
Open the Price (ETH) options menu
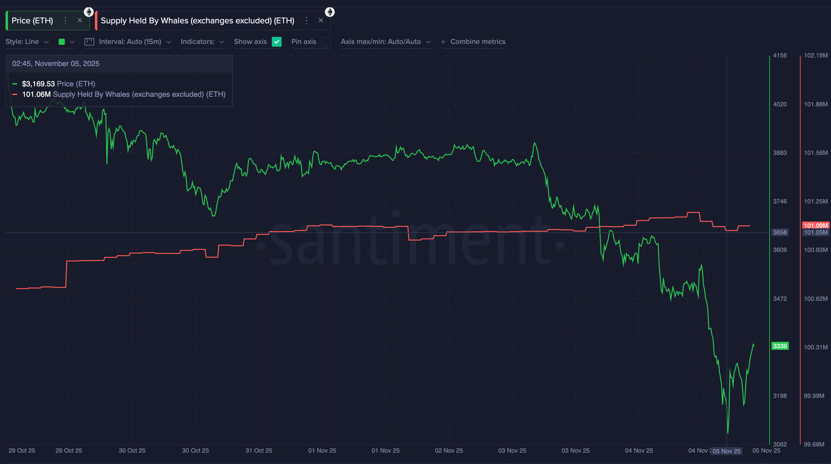65,20
